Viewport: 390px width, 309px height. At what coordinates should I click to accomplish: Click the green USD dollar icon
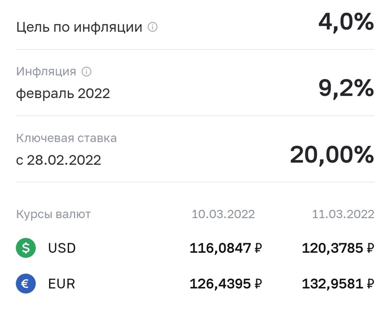[26, 248]
